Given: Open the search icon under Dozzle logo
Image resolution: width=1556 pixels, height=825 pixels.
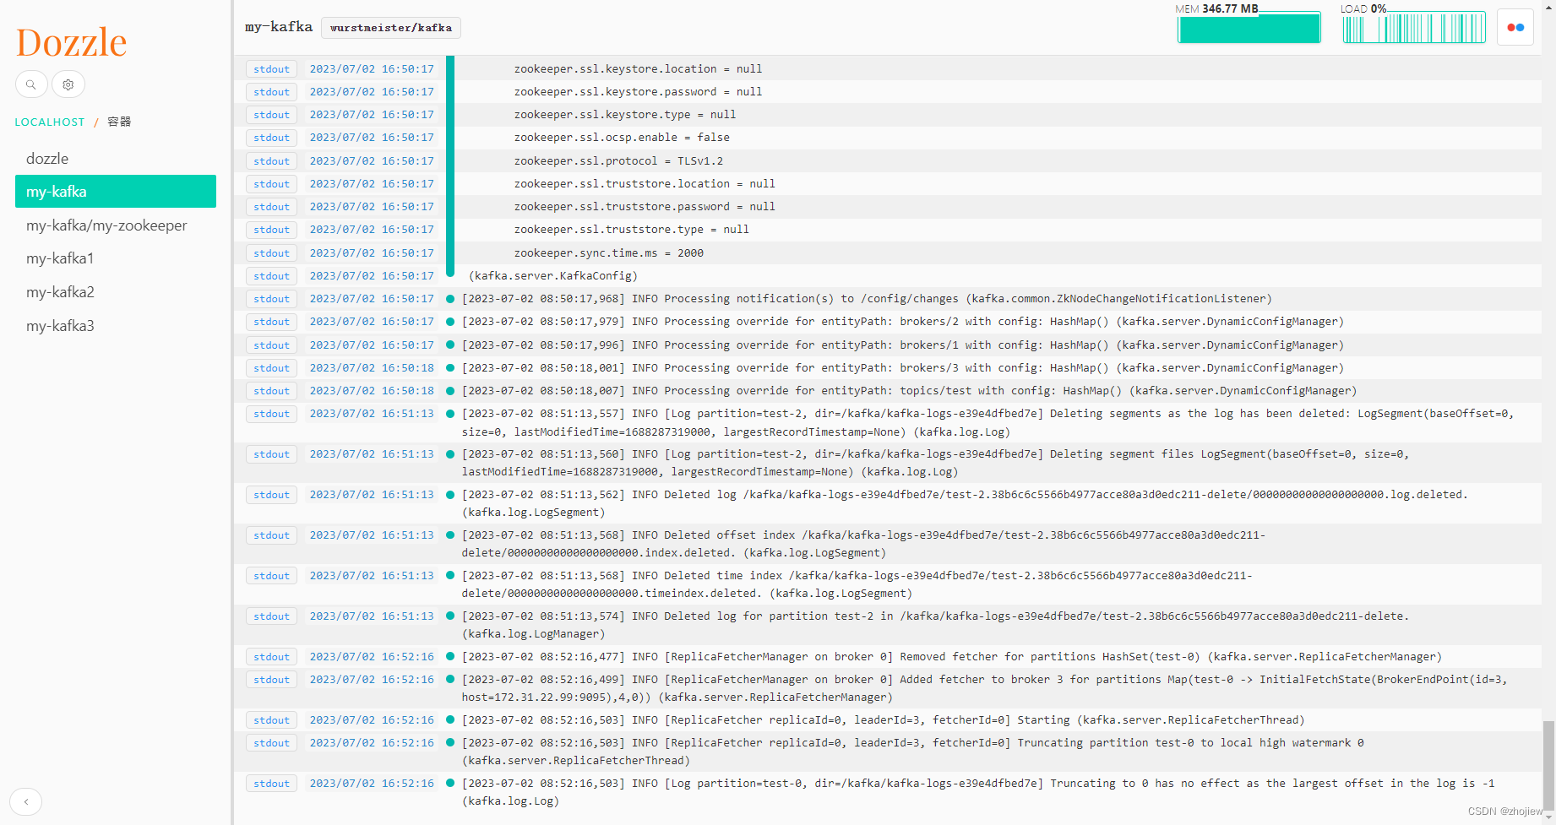Looking at the screenshot, I should 31,84.
